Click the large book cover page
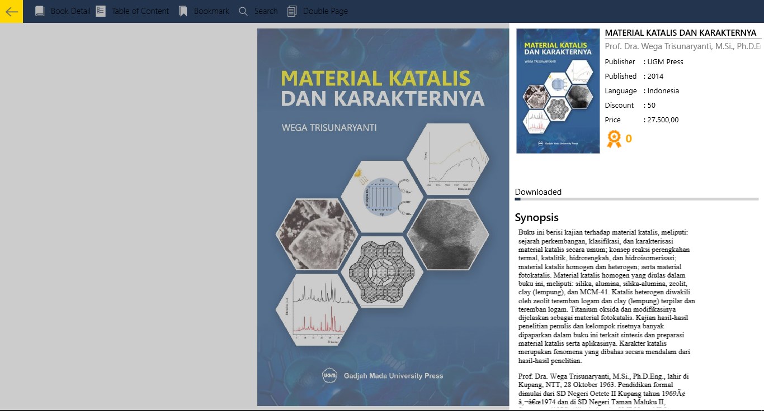Screen dimensions: 764x411 [x=383, y=217]
